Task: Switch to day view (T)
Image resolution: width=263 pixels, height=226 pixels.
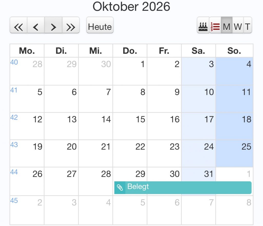Action: pos(247,25)
